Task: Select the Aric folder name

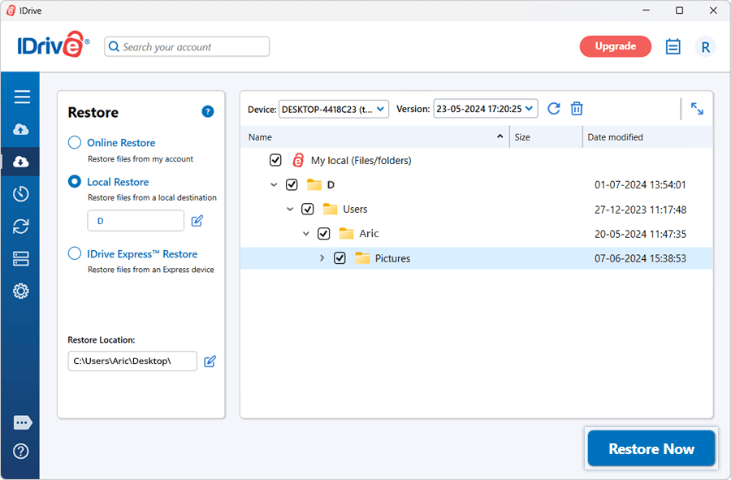Action: 369,233
